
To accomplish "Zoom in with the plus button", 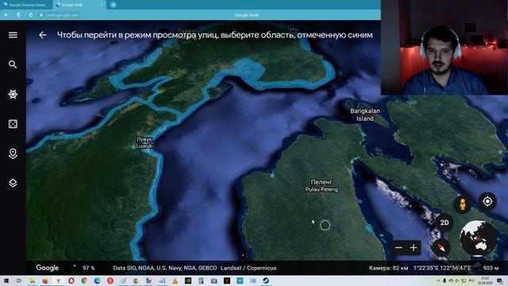I will 414,248.
